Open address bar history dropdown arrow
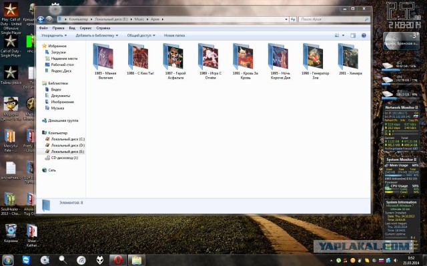This screenshot has width=427, height=266. [286, 19]
